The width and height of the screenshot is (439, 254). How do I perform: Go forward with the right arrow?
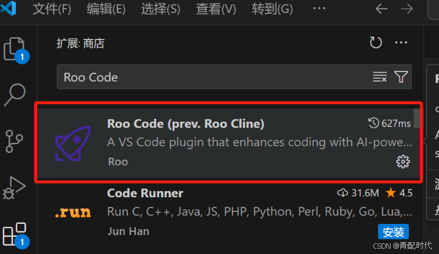pyautogui.click(x=407, y=9)
